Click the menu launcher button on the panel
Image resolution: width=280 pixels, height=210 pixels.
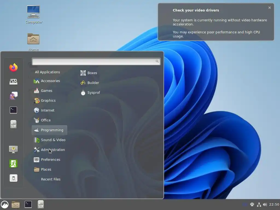pos(5,205)
